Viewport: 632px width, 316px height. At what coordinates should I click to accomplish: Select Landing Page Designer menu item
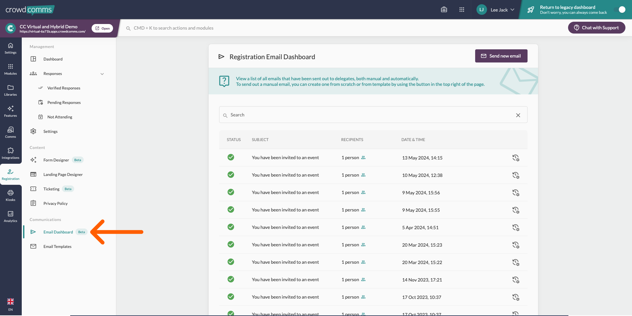click(63, 175)
